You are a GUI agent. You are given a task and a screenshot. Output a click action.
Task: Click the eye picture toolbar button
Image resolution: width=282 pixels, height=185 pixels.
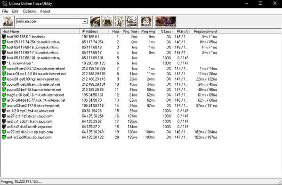click(x=95, y=22)
